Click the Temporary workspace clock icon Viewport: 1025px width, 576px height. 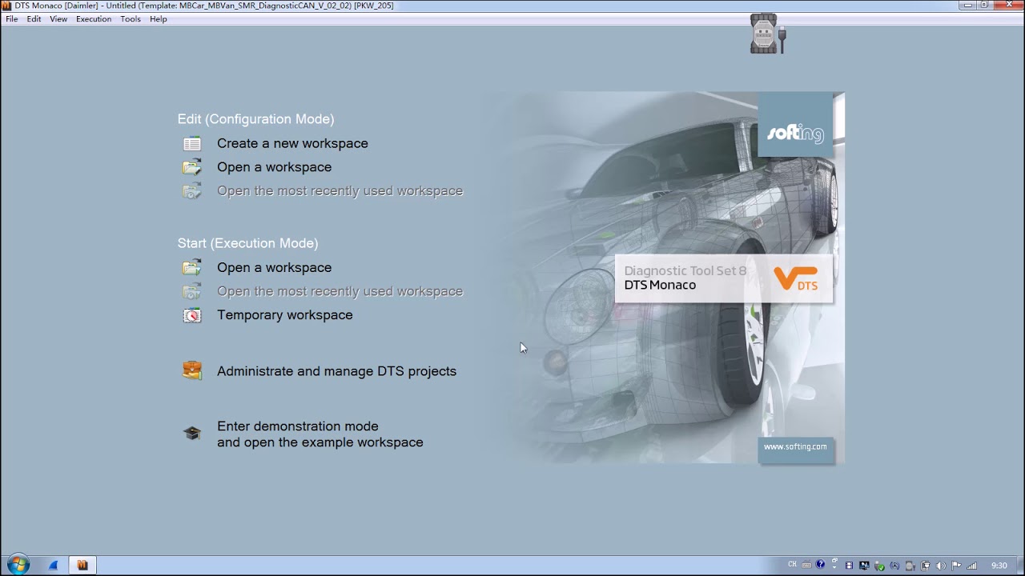click(192, 315)
